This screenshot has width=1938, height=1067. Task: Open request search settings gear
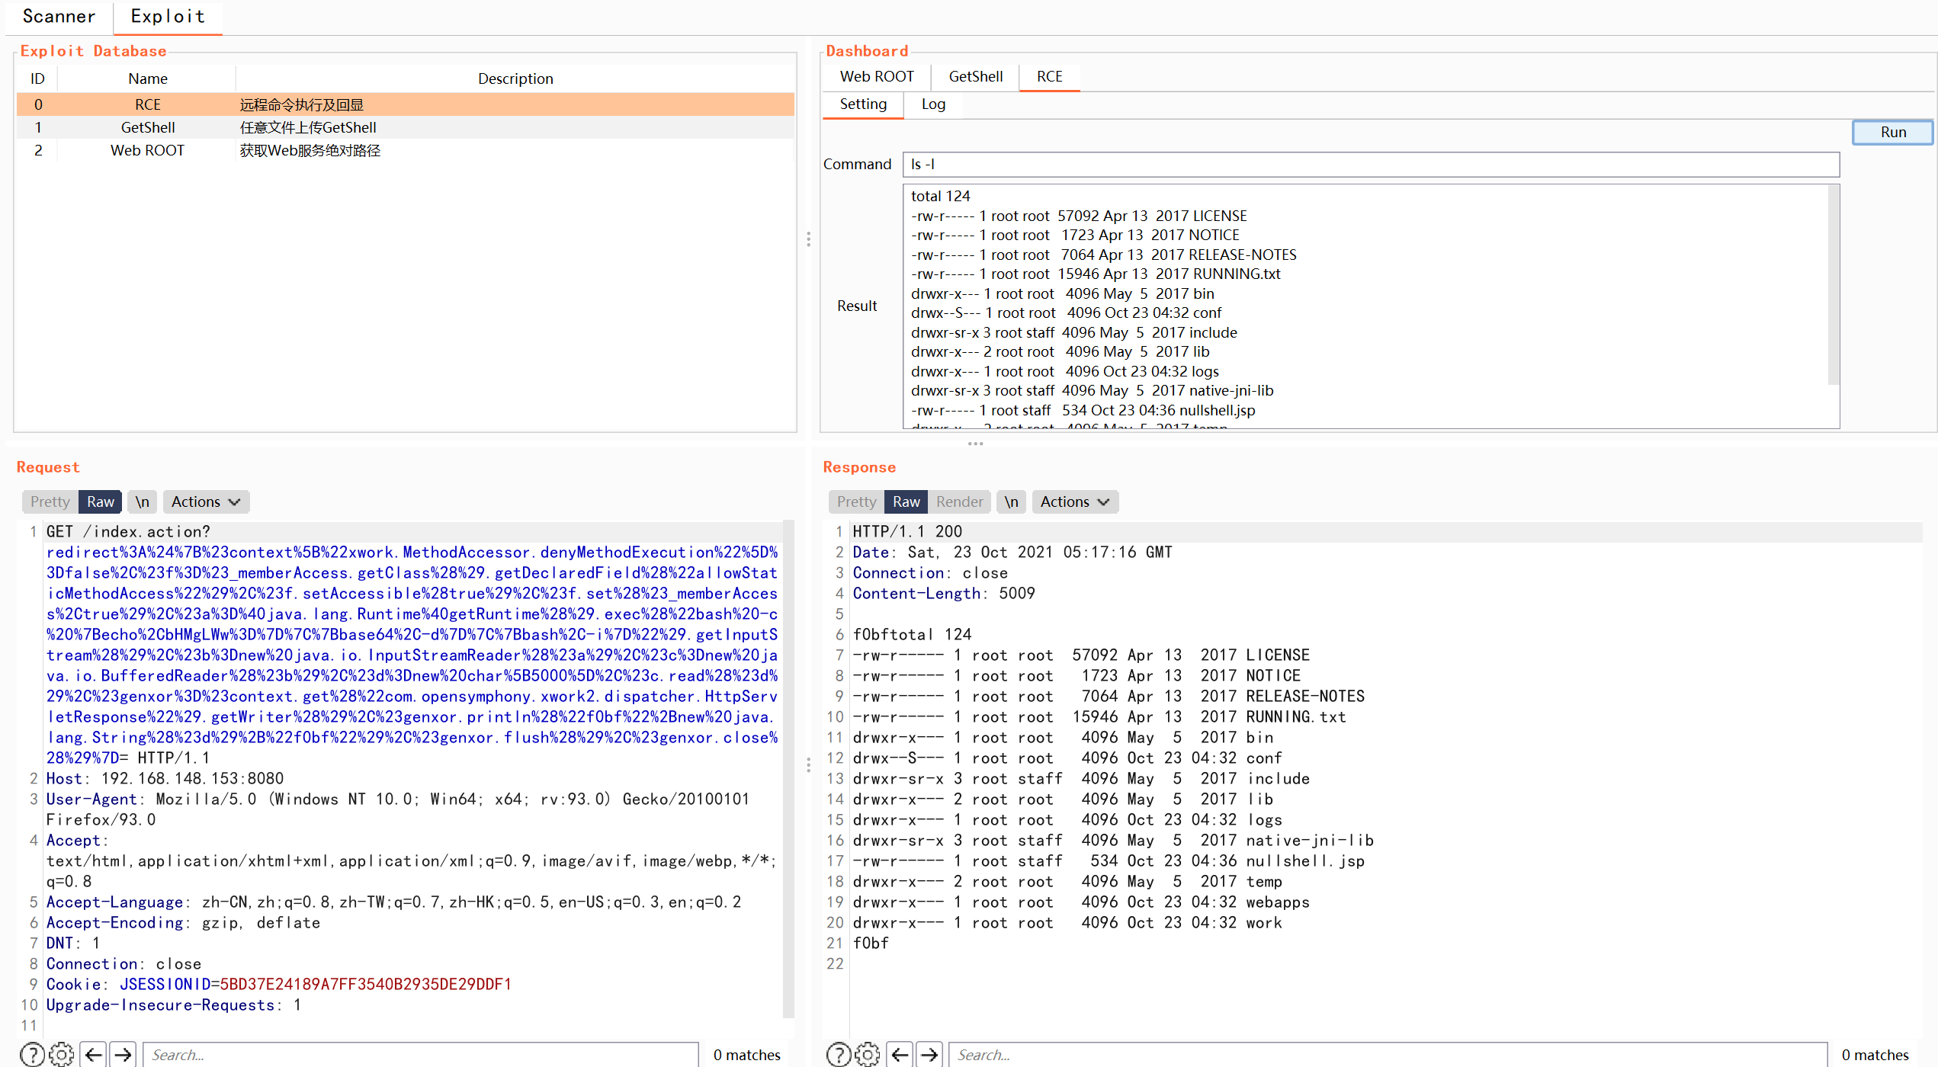point(62,1055)
